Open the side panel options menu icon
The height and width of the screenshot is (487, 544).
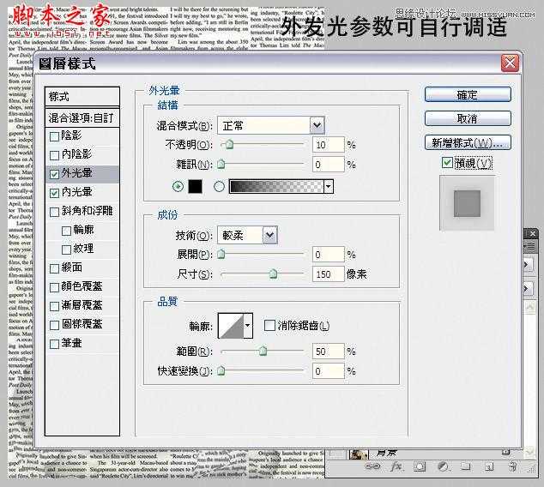[x=530, y=246]
